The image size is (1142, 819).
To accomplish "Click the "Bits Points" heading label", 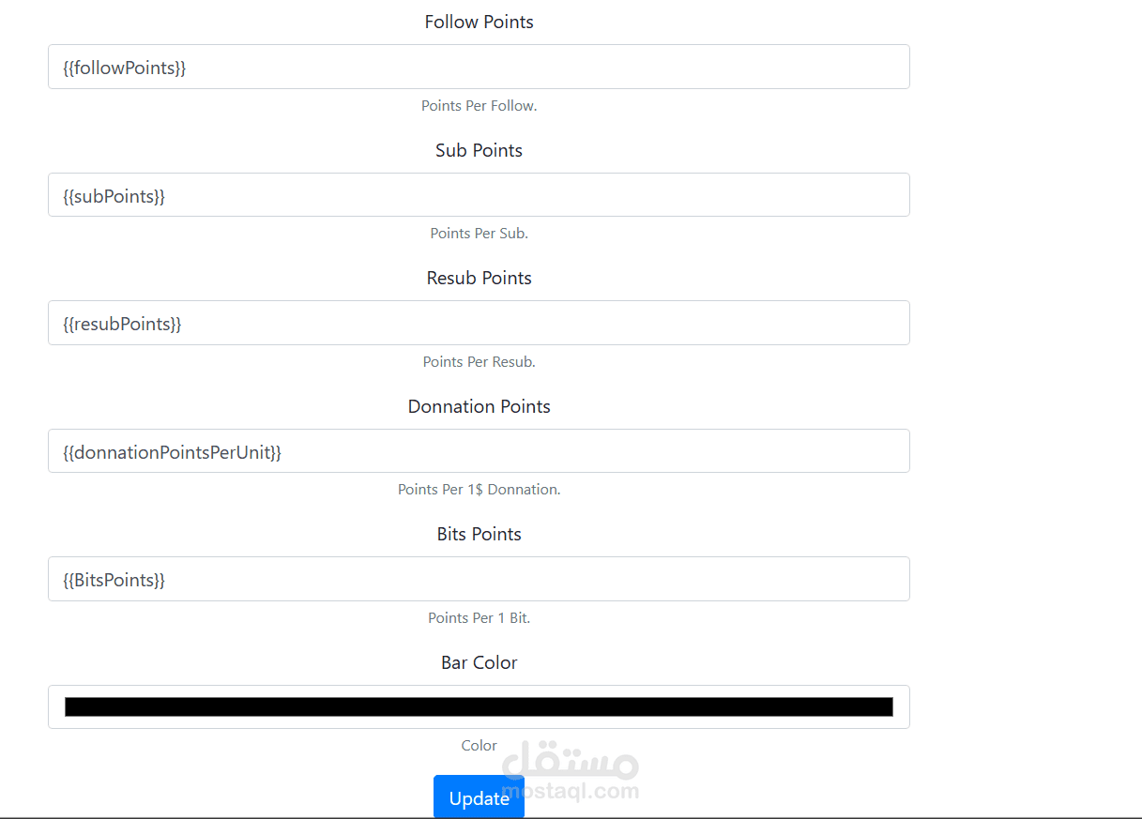I will 479,534.
